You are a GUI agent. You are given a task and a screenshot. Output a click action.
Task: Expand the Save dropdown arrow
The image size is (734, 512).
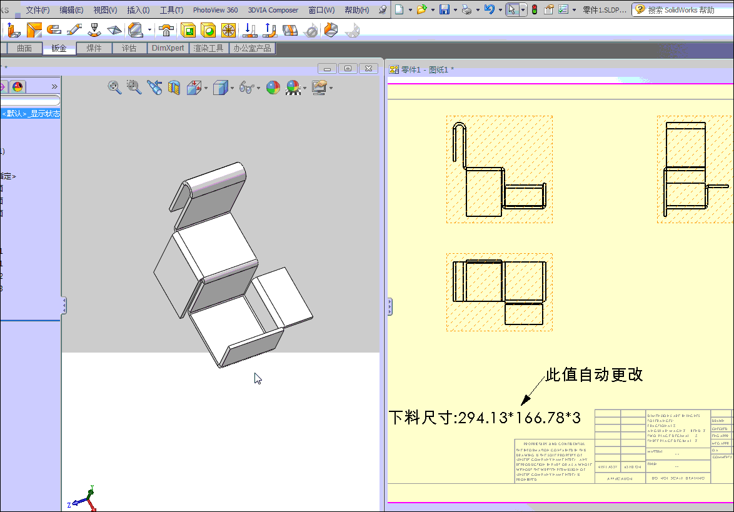point(455,10)
